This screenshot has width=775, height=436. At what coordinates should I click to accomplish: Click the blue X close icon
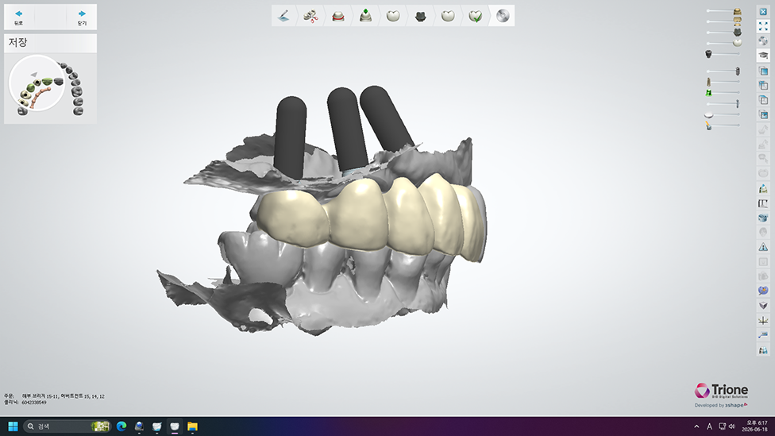(763, 11)
